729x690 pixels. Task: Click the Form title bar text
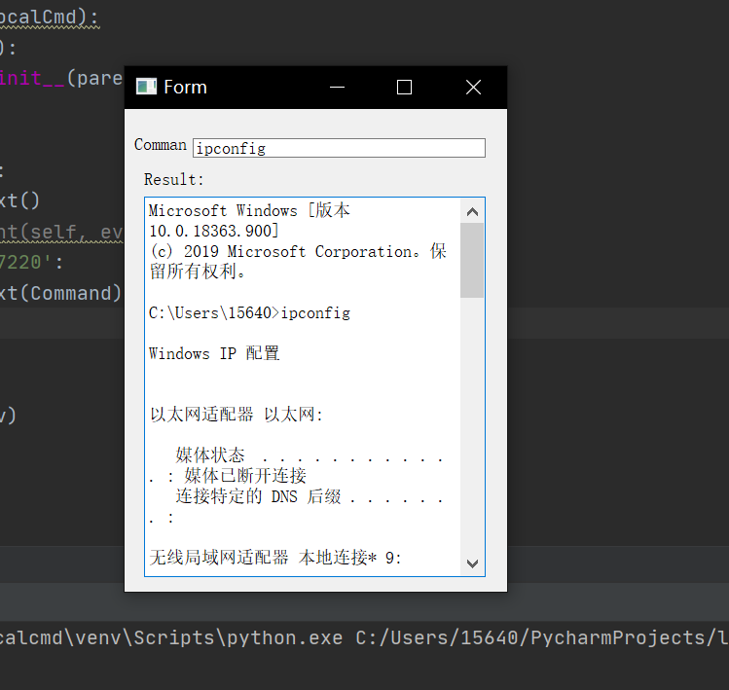(x=185, y=88)
